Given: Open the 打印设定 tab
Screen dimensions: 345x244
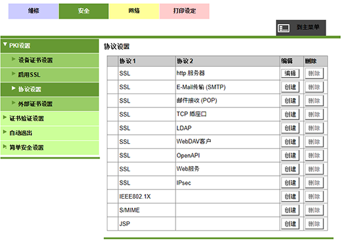Looking at the screenshot, I should (x=184, y=11).
